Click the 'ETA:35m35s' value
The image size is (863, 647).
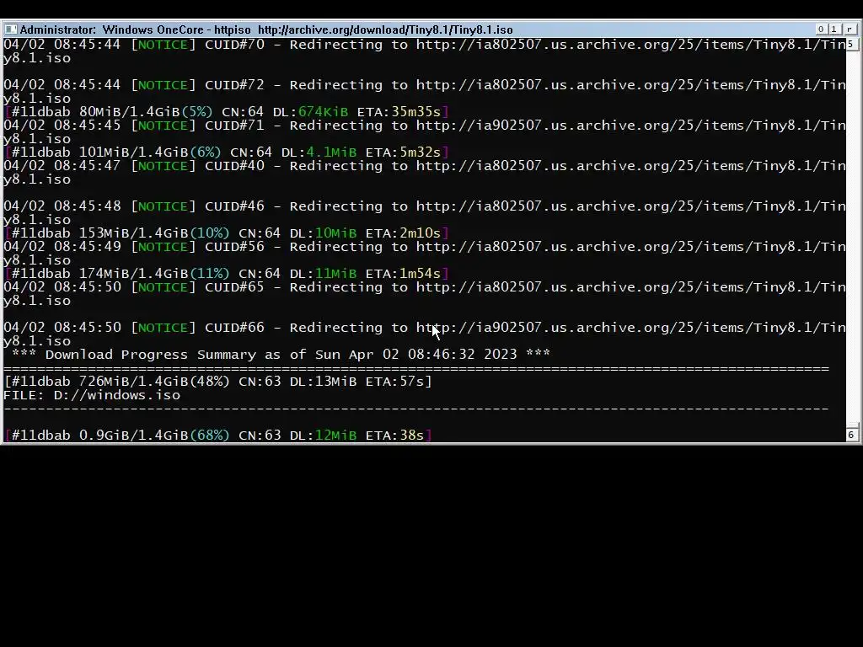[x=399, y=112]
